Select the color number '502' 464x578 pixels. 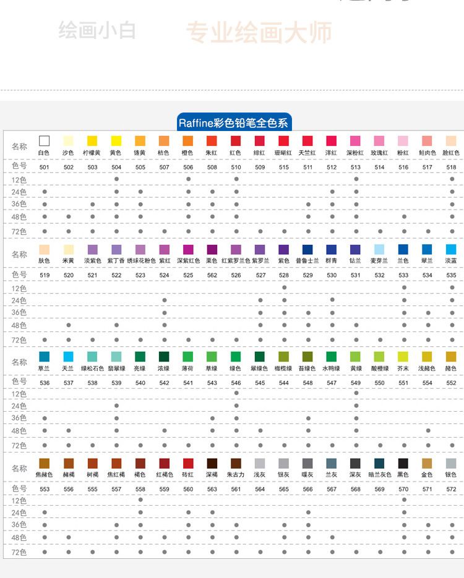coord(69,167)
